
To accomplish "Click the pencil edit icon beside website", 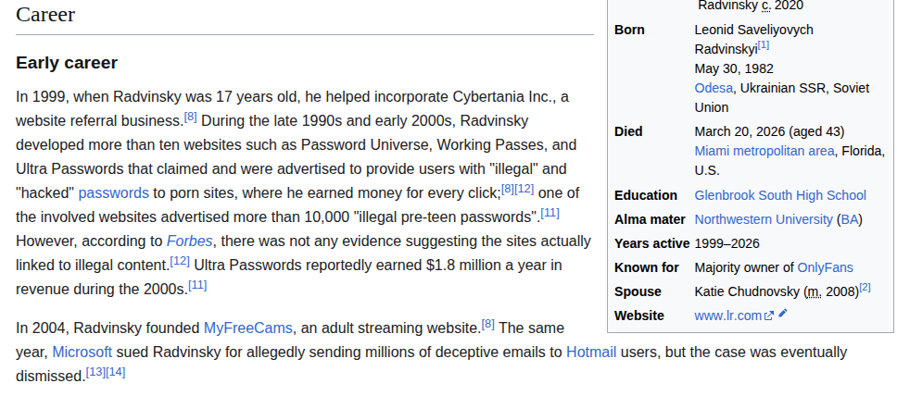I will [783, 314].
